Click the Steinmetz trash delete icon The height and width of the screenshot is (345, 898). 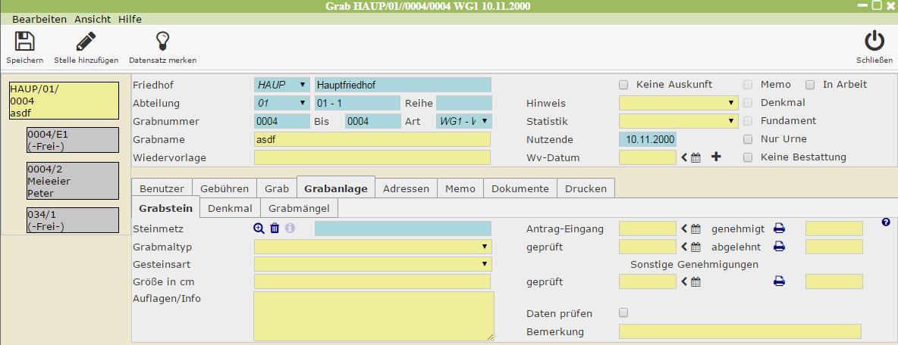(275, 228)
